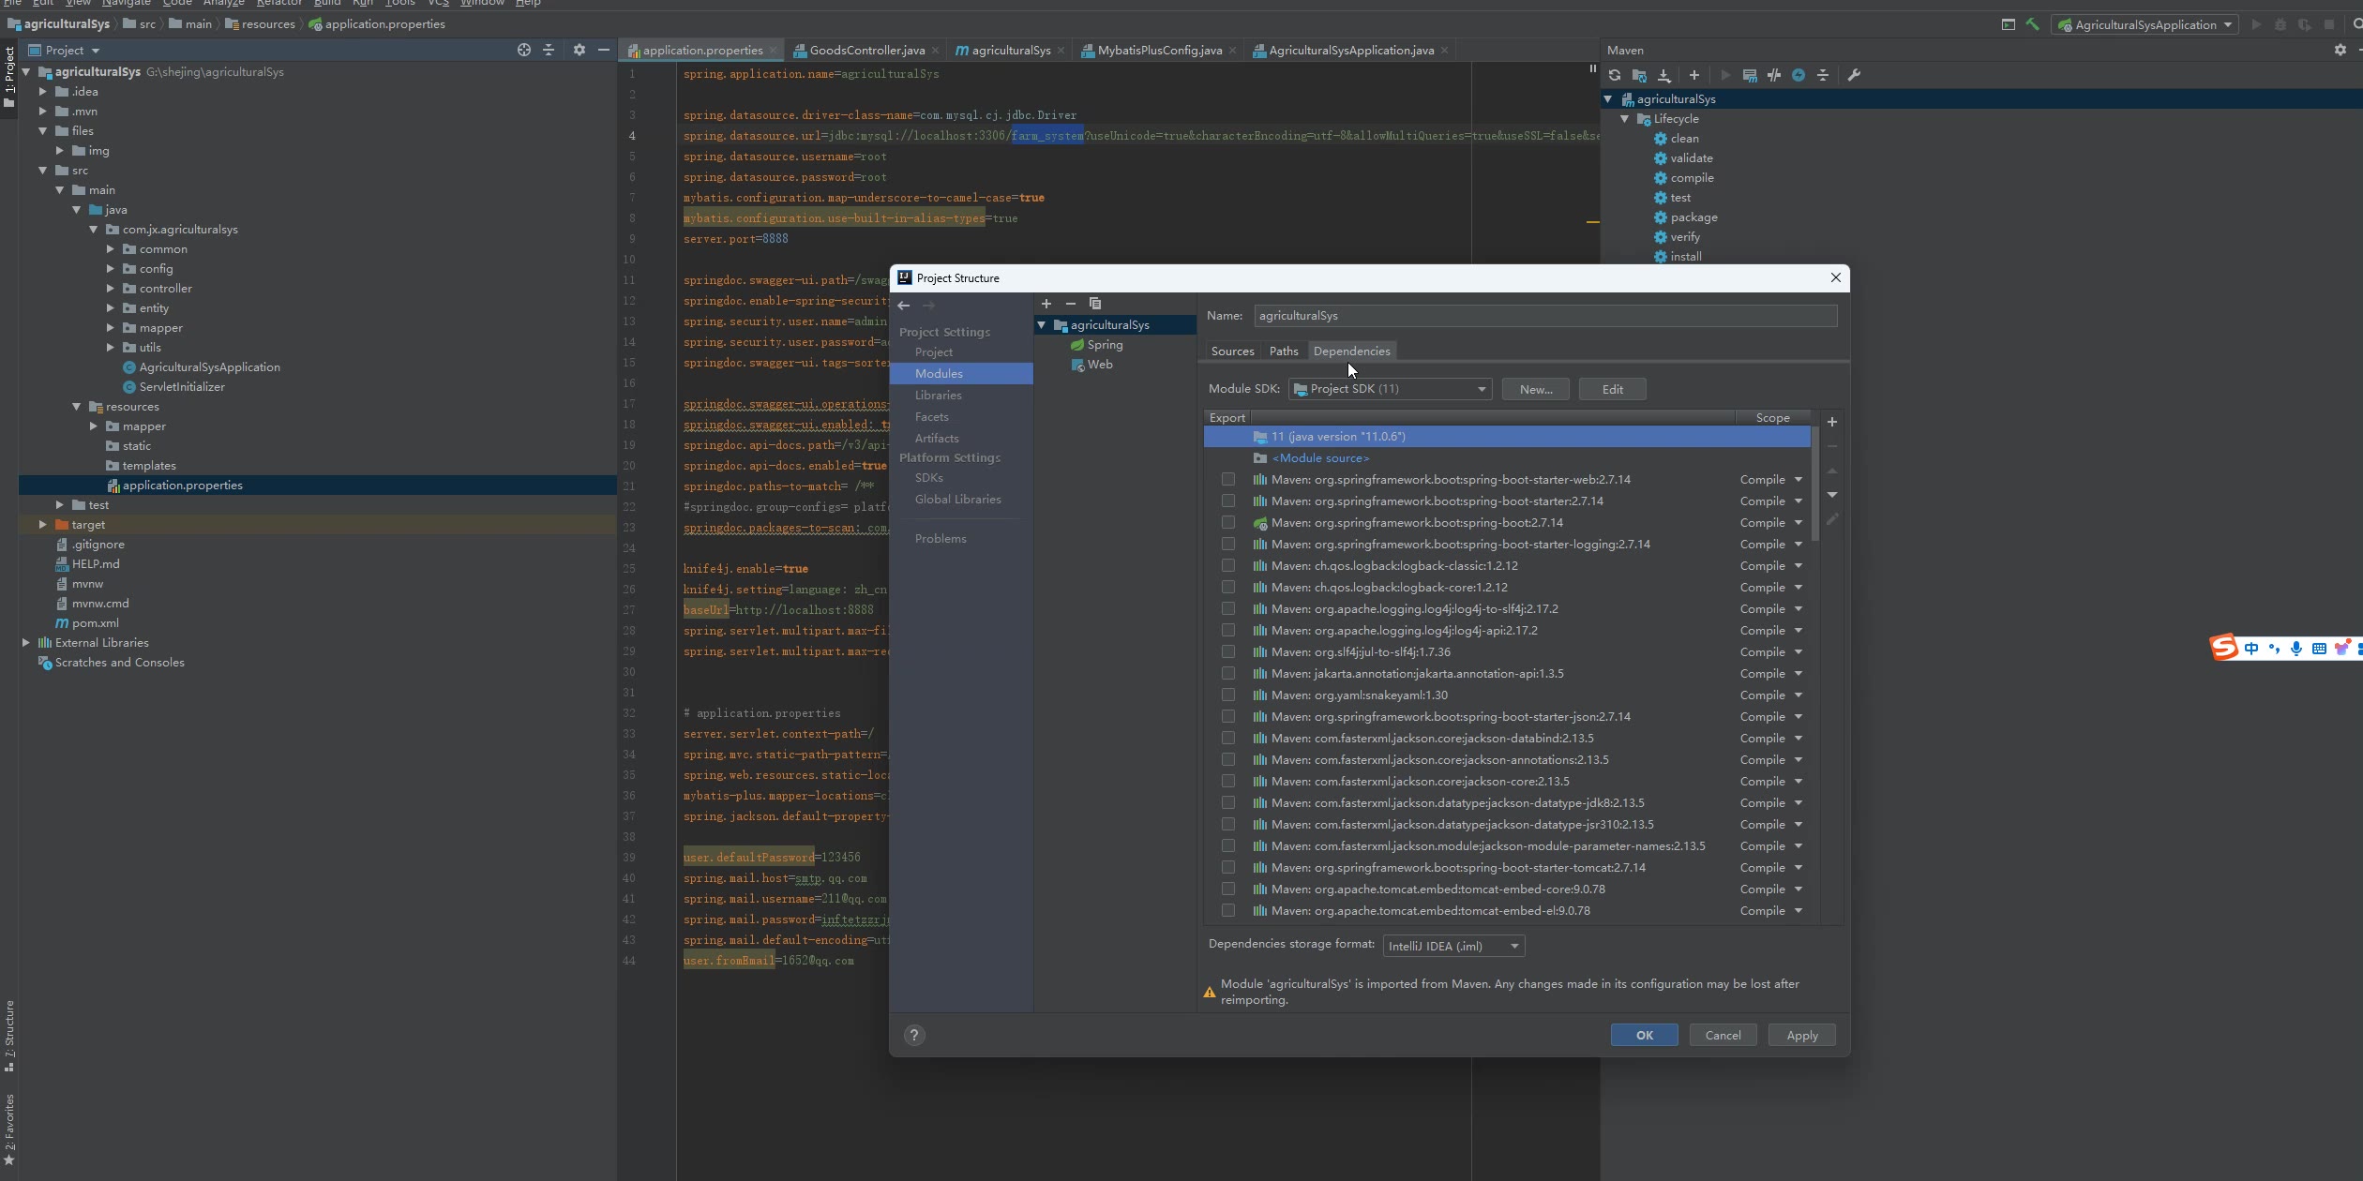2363x1181 pixels.
Task: Hide the Project tool window
Action: pyautogui.click(x=604, y=50)
